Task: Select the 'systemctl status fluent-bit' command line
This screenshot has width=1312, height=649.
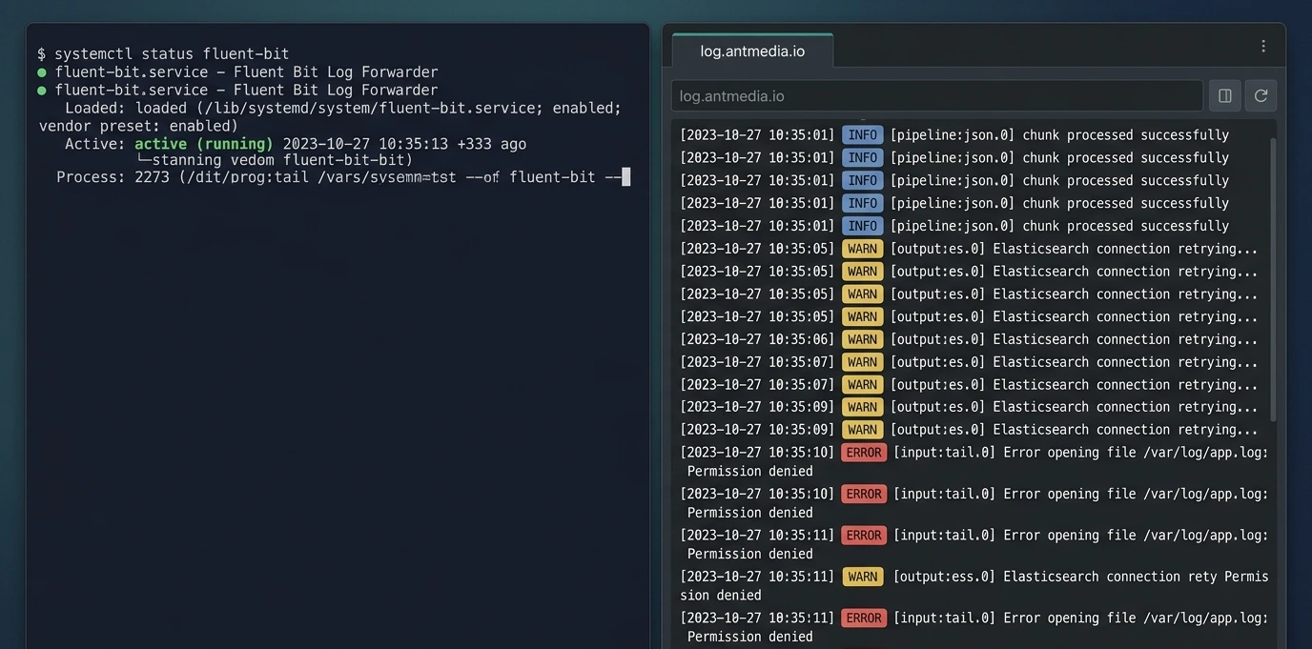Action: 163,54
